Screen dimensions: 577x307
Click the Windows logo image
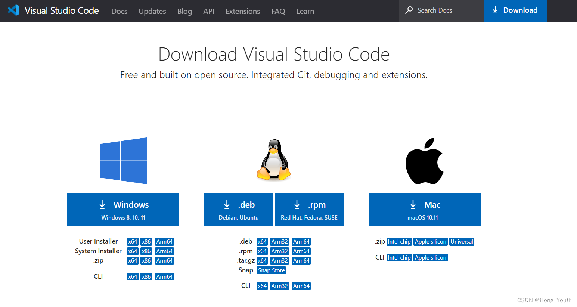click(x=123, y=161)
